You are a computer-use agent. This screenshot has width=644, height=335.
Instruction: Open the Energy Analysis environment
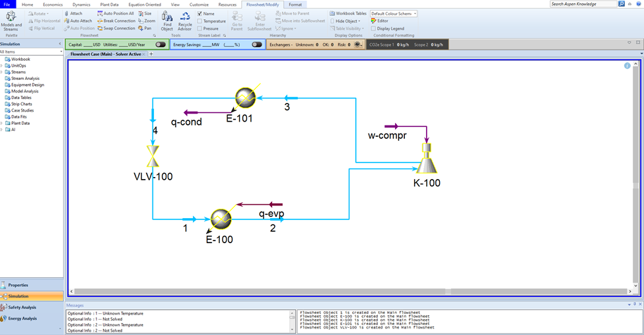click(32, 318)
